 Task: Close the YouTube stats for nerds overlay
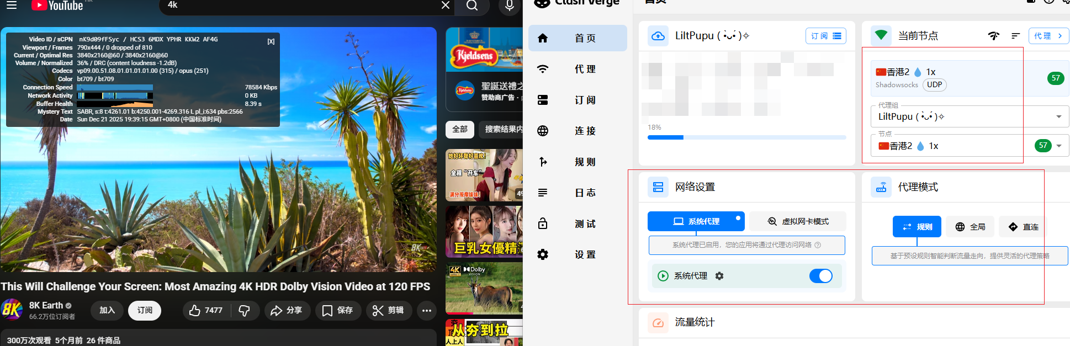271,41
